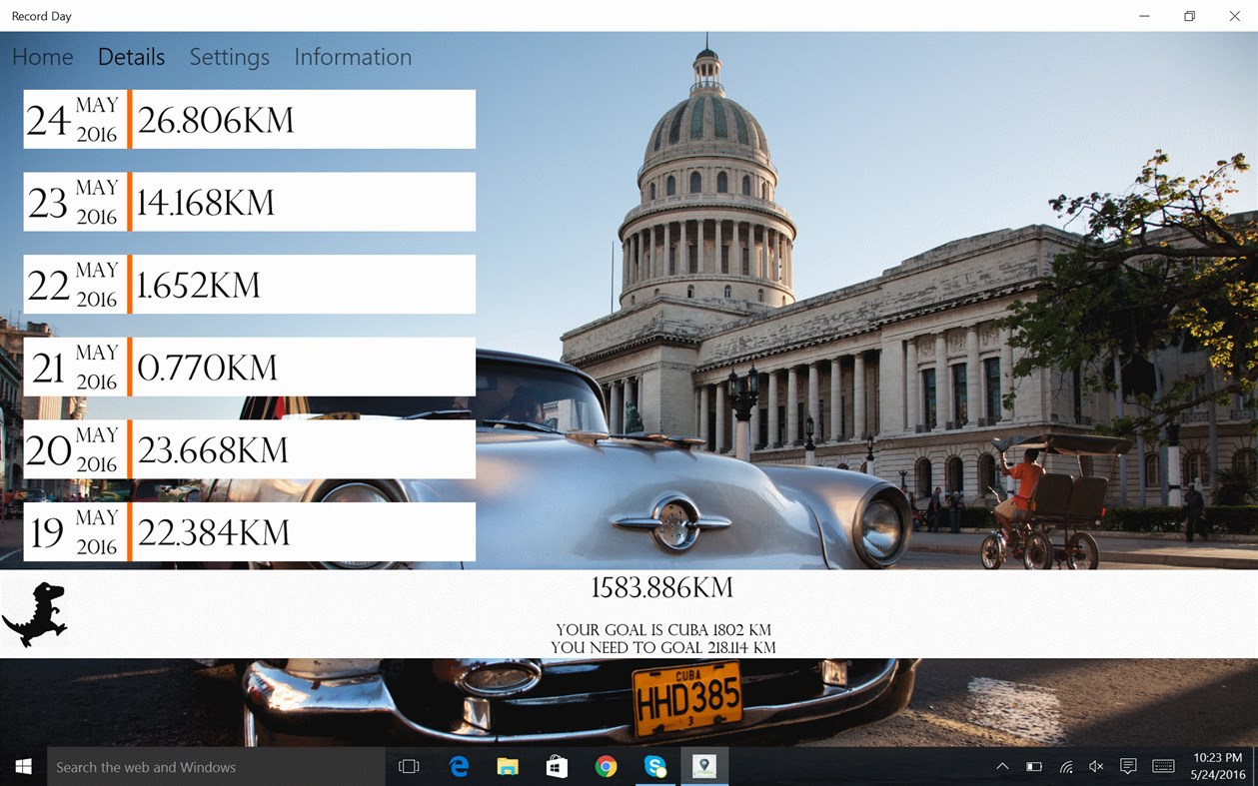
Task: Show the touch keyboard from the tray
Action: pyautogui.click(x=1162, y=766)
